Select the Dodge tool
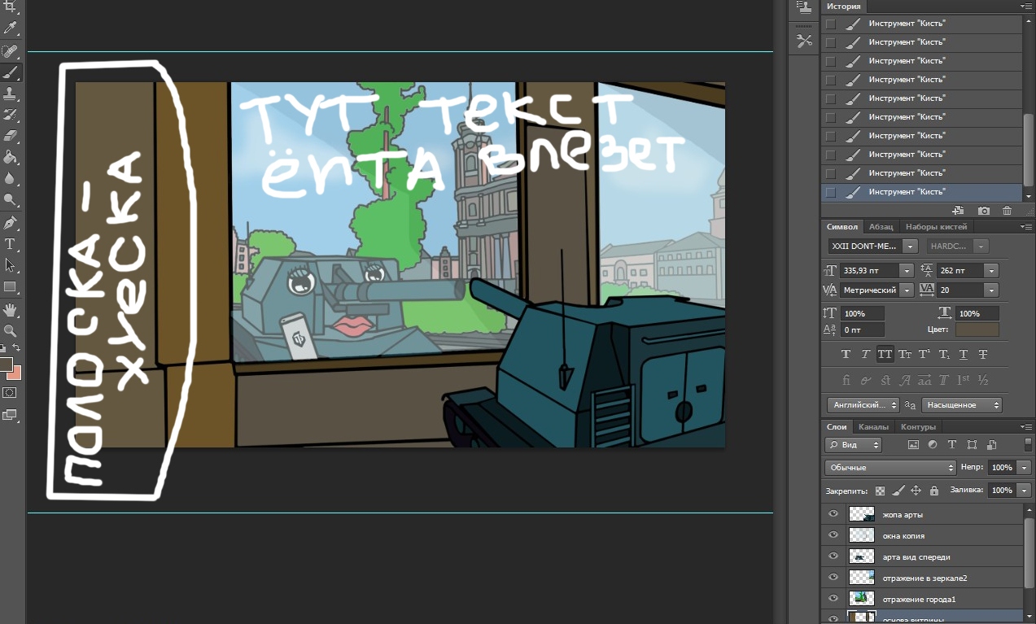This screenshot has width=1036, height=624. click(x=11, y=199)
